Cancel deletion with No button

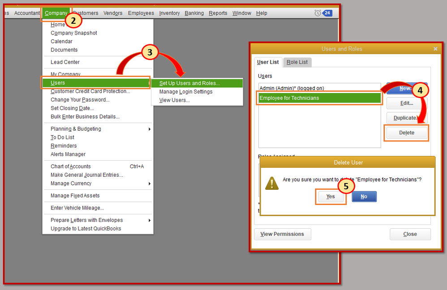pos(364,196)
